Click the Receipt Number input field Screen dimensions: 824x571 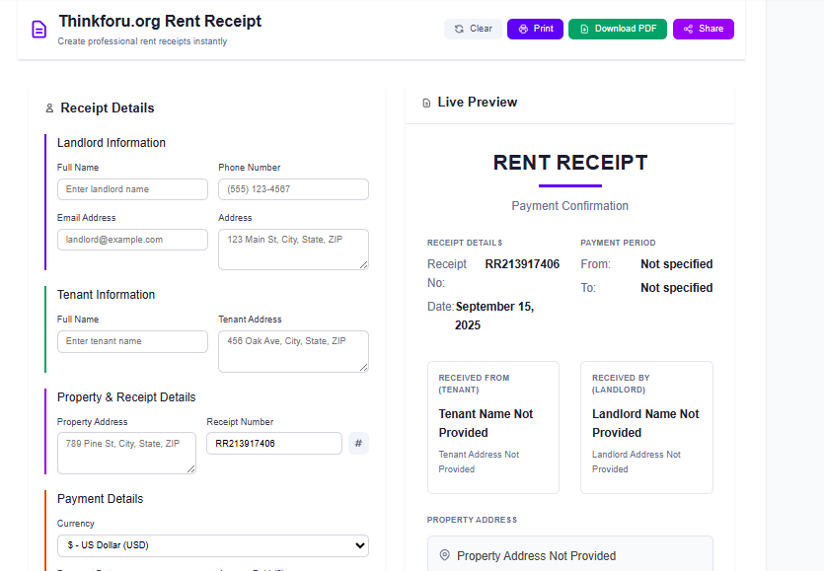273,444
